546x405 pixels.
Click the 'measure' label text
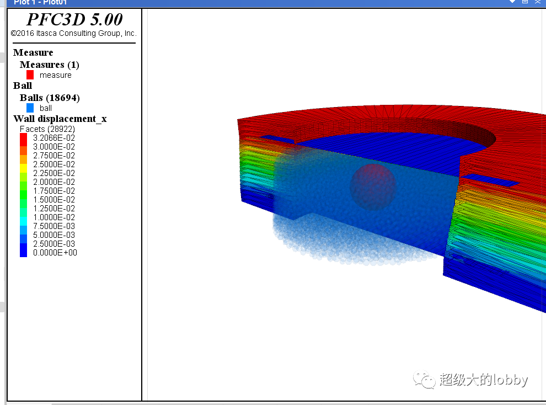coord(55,75)
